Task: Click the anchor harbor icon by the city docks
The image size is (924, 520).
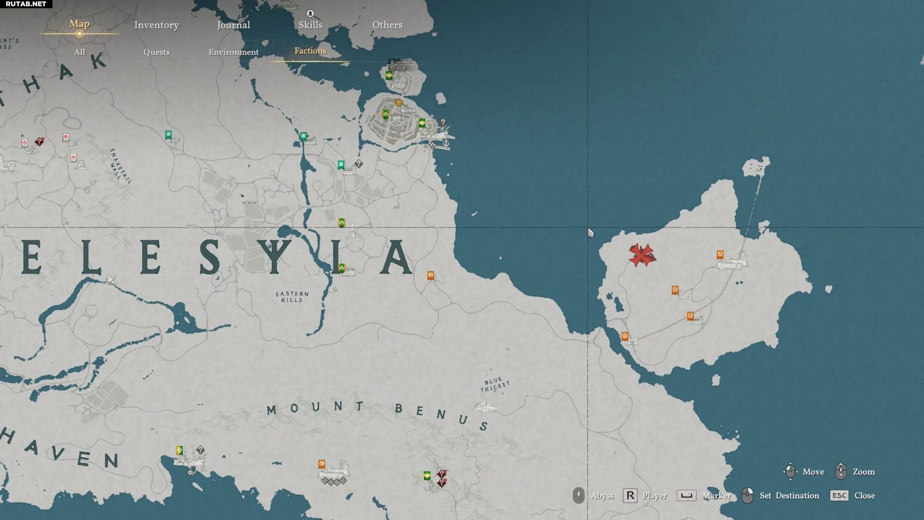Action: pos(446,143)
